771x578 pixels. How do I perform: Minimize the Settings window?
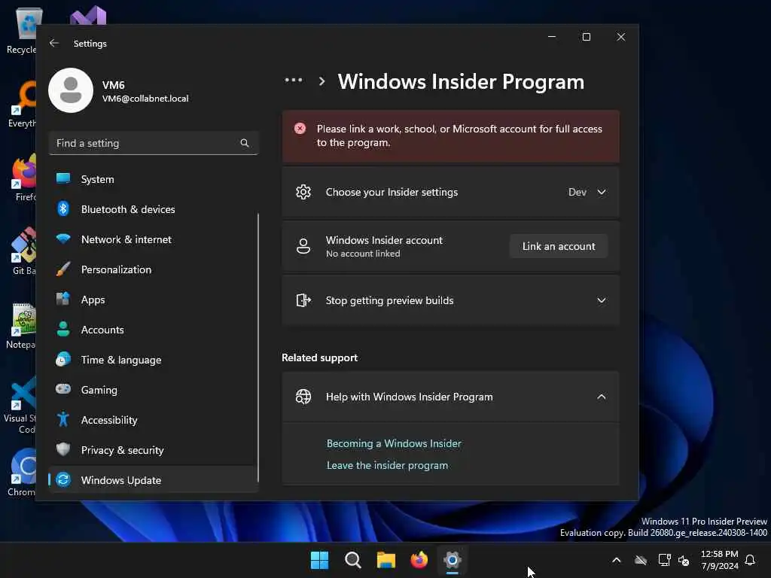(x=552, y=37)
